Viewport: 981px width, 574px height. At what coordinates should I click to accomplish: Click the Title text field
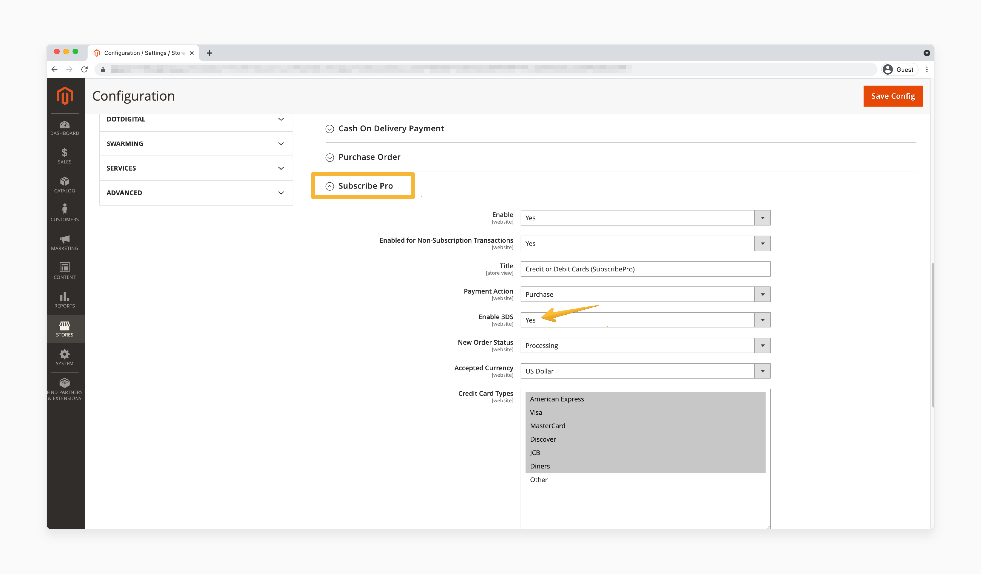pos(645,269)
